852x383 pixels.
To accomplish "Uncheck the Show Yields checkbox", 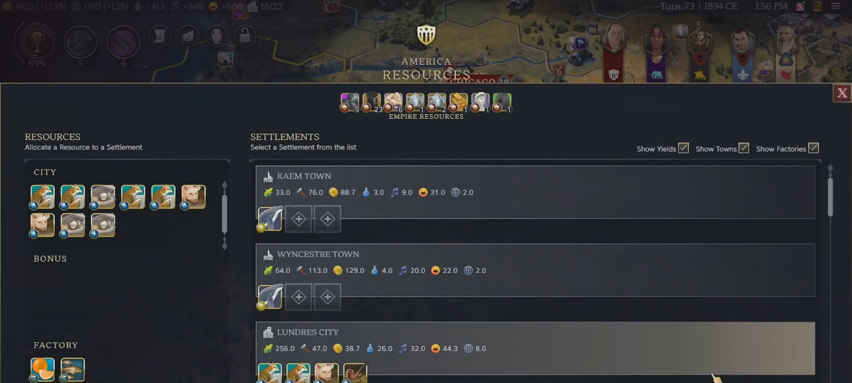I will tap(683, 148).
